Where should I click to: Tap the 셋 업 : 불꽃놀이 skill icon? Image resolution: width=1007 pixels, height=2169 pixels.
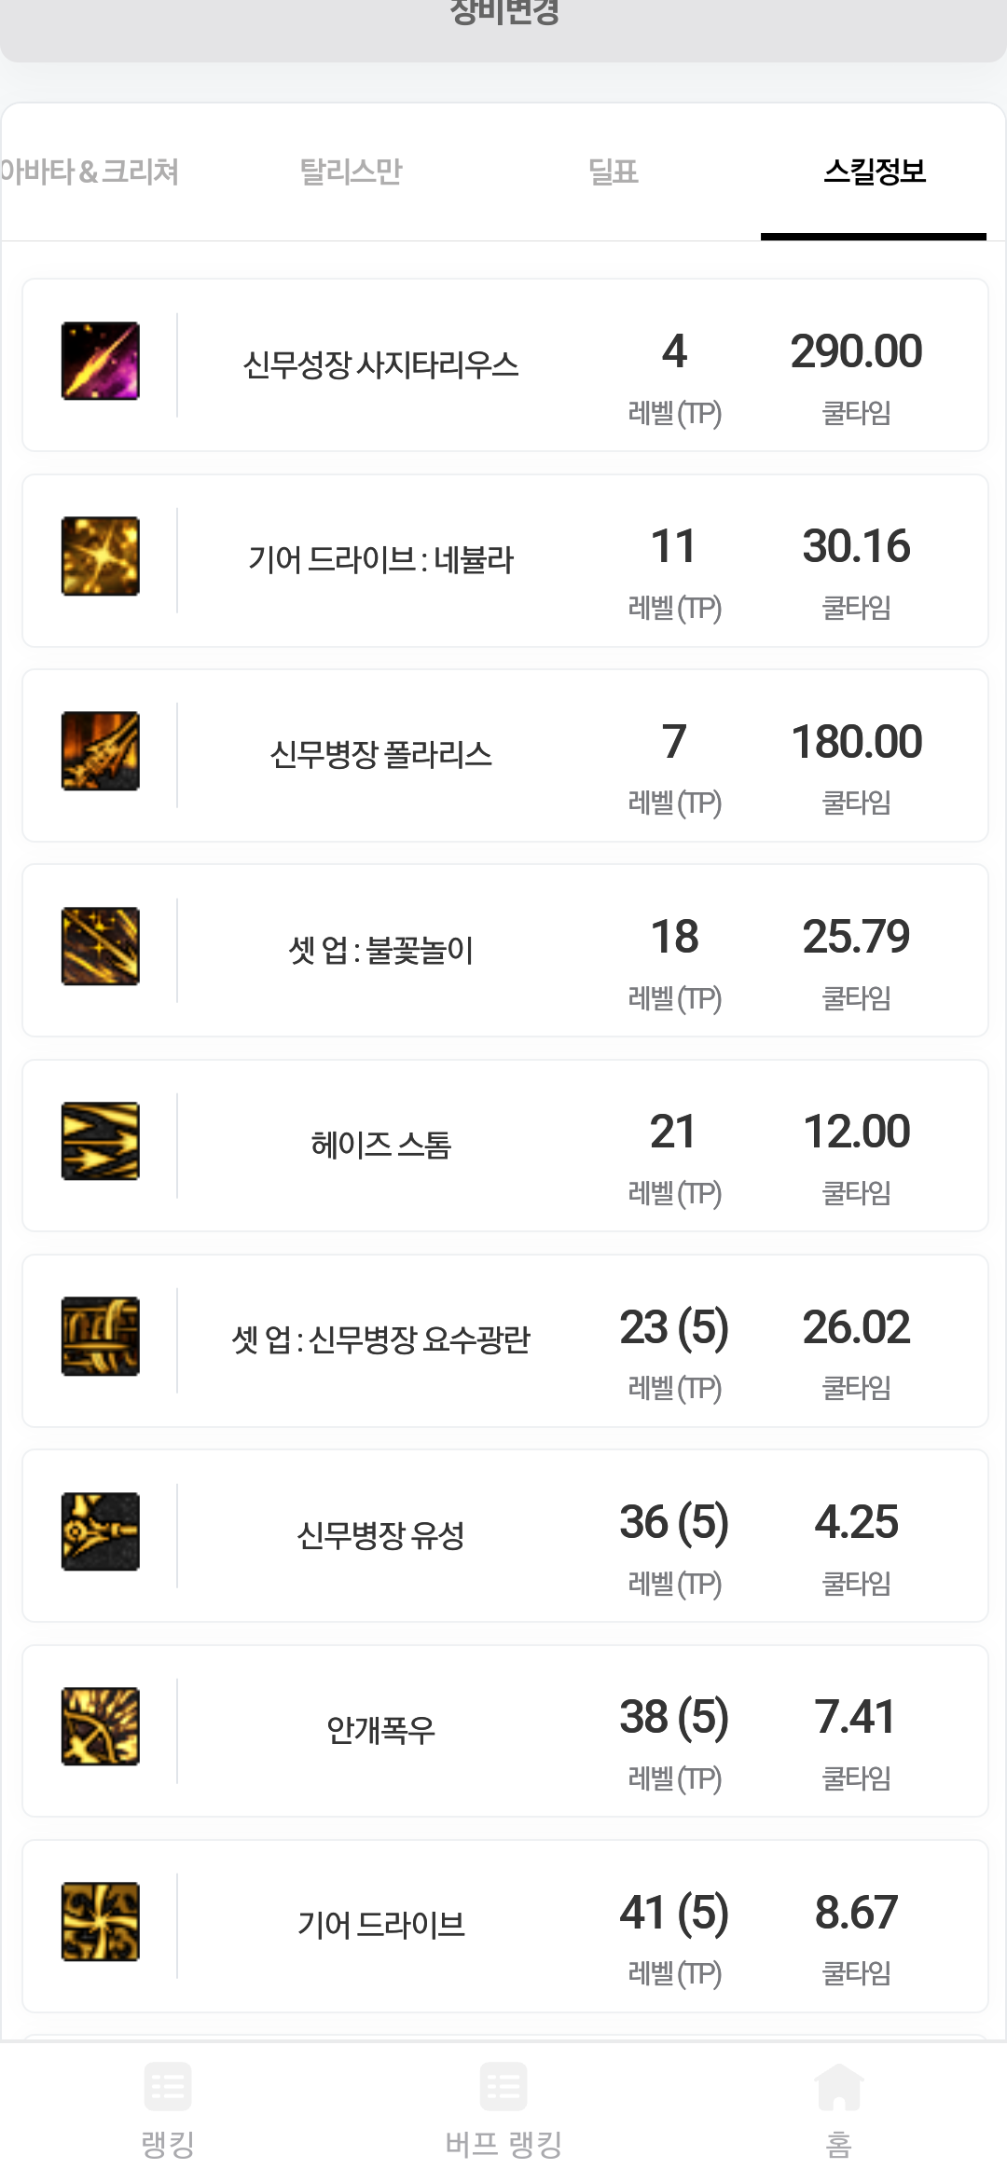coord(101,946)
